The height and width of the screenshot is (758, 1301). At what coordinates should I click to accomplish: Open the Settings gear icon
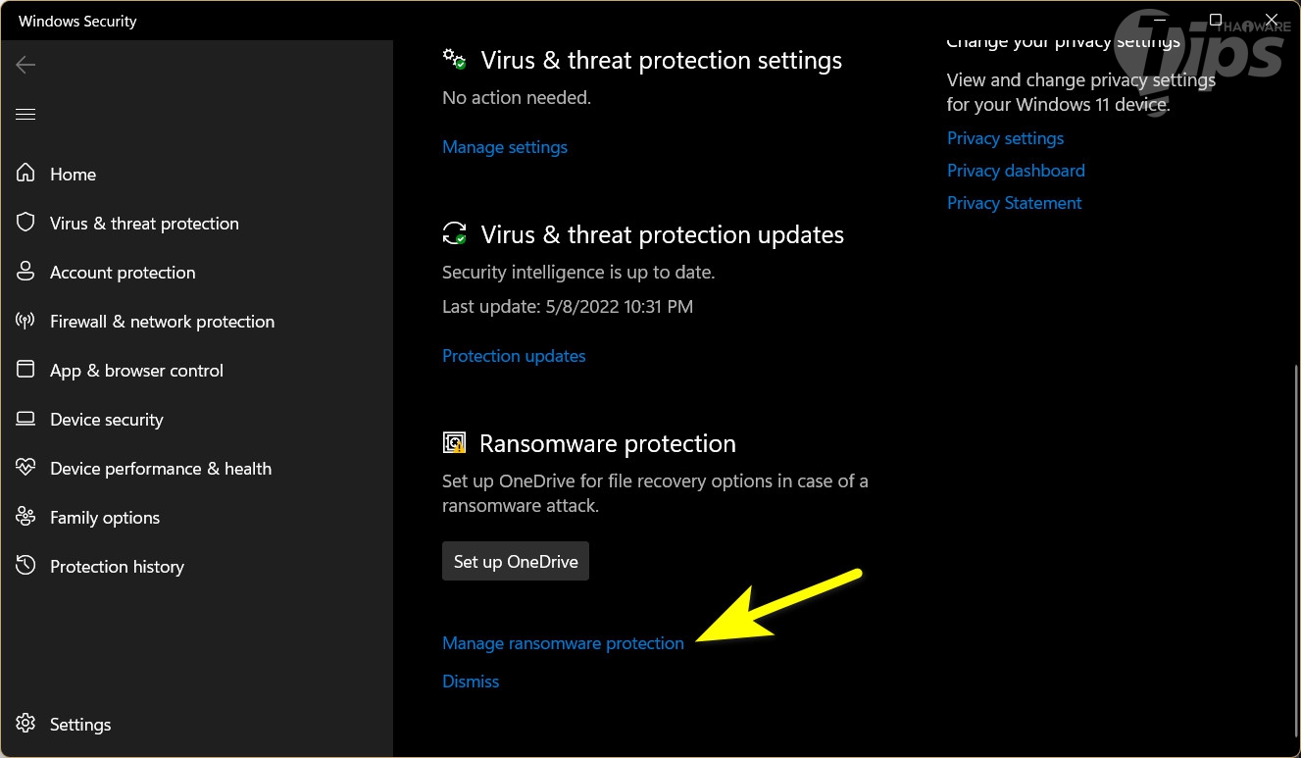(25, 724)
